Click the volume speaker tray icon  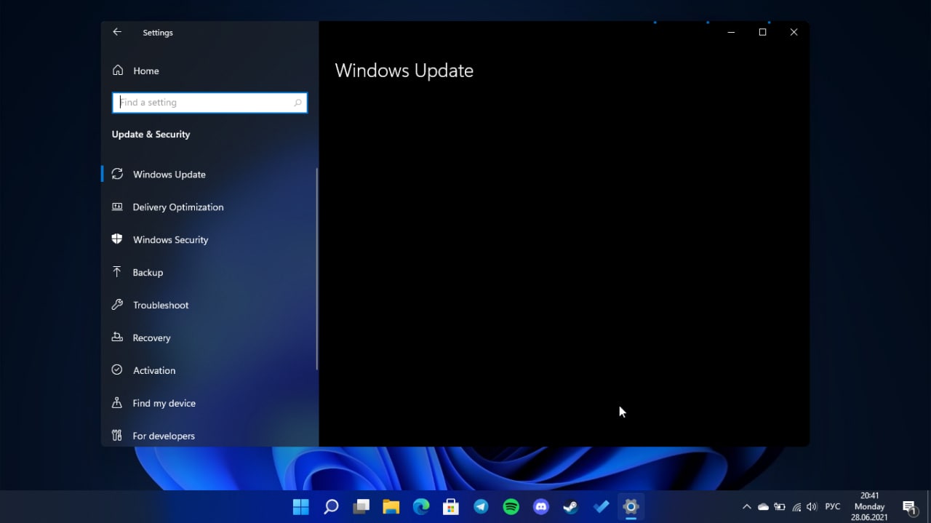812,507
